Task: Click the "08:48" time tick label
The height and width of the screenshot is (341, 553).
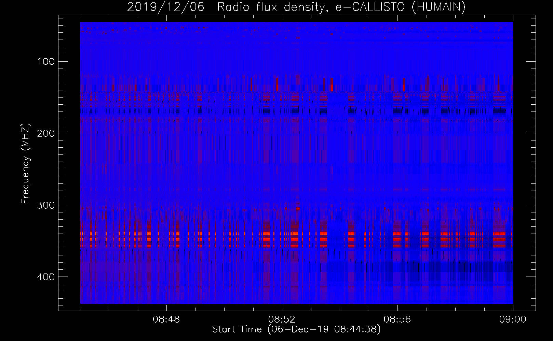Action: tap(166, 320)
